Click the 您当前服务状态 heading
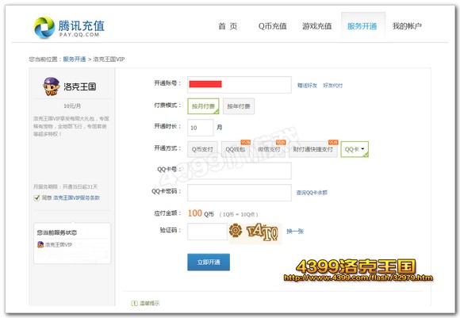460x318 pixels. point(57,232)
